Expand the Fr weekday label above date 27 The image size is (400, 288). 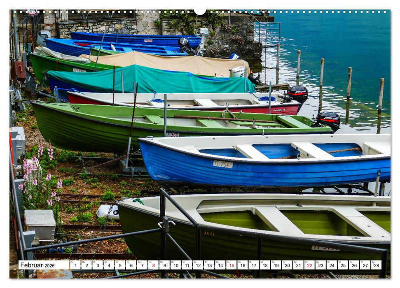point(362,262)
